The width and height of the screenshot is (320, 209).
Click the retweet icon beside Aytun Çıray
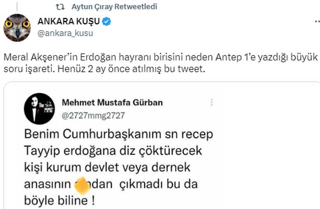(59, 7)
